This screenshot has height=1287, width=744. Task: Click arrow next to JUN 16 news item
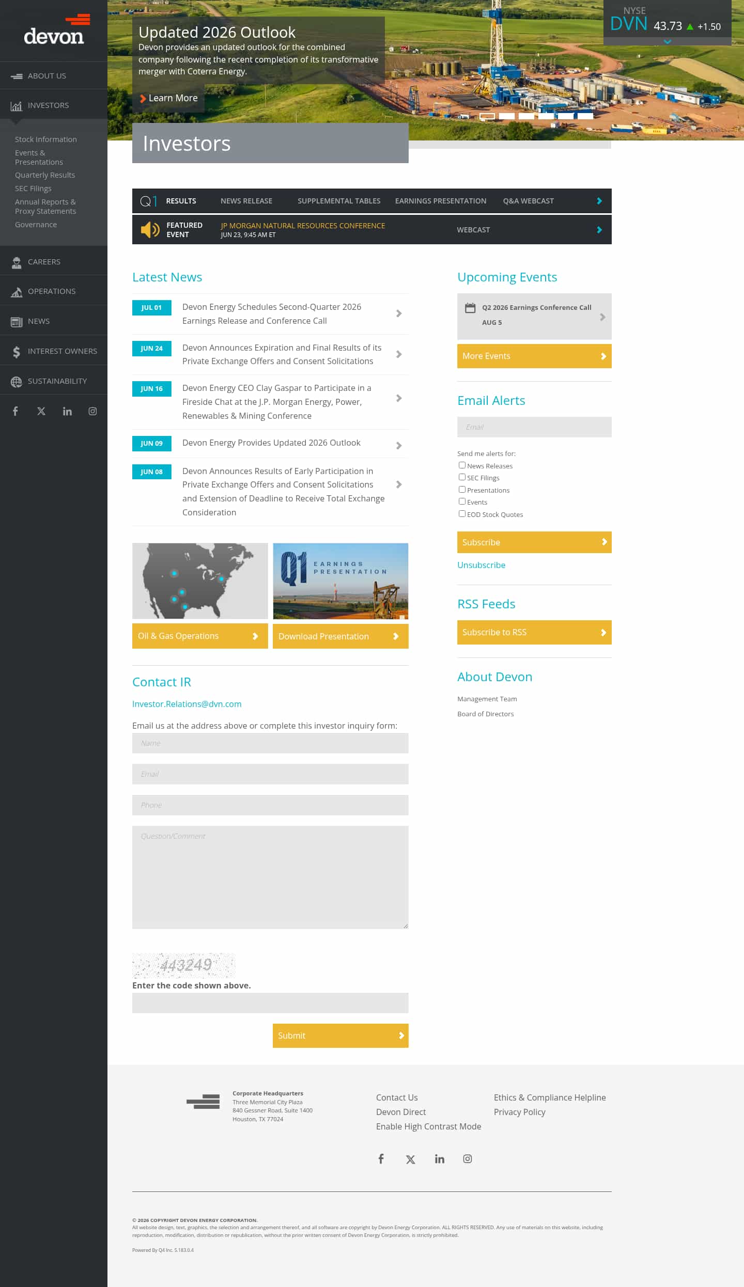click(398, 398)
